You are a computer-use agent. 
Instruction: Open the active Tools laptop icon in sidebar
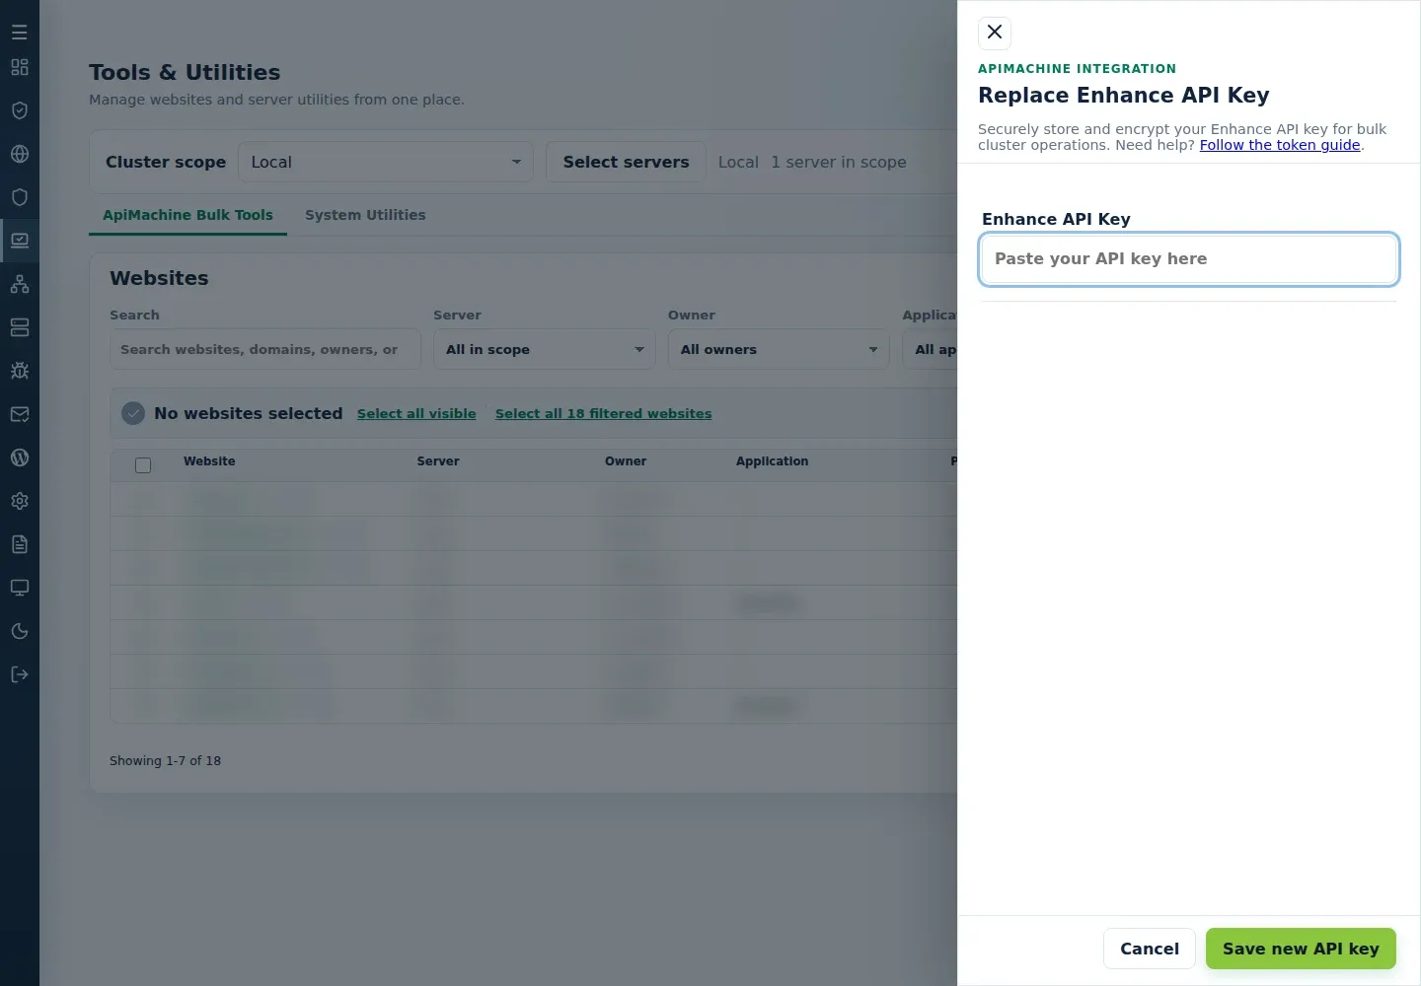click(x=20, y=241)
